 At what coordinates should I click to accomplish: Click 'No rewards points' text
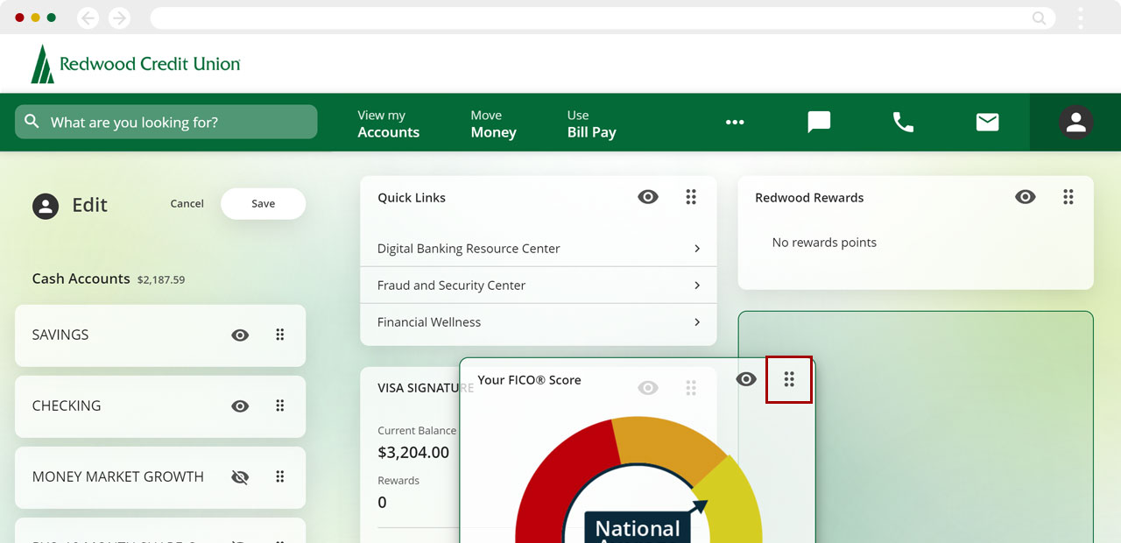824,243
